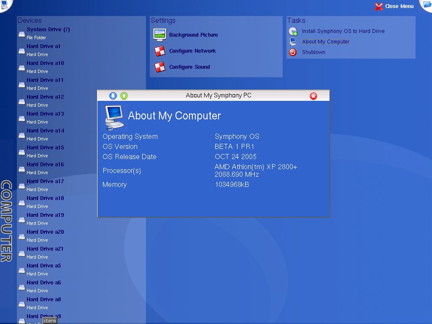Click the Hard Drive a10 drive icon
Screen dimensions: 432x324
pyautogui.click(x=22, y=68)
